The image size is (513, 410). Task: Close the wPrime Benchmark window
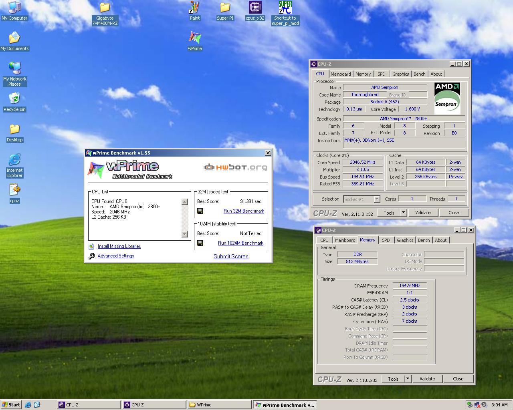pos(268,153)
